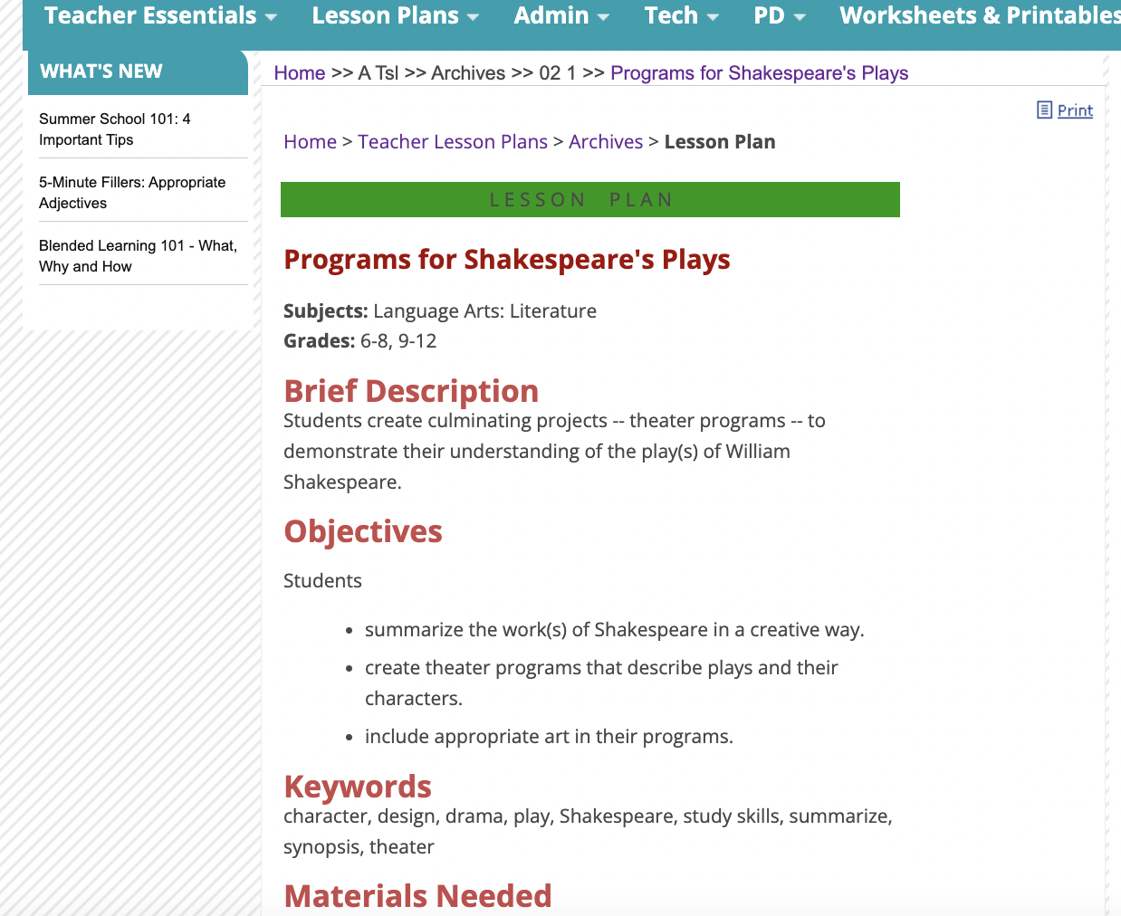Click the Print text link
Image resolution: width=1121 pixels, height=916 pixels.
(x=1074, y=110)
